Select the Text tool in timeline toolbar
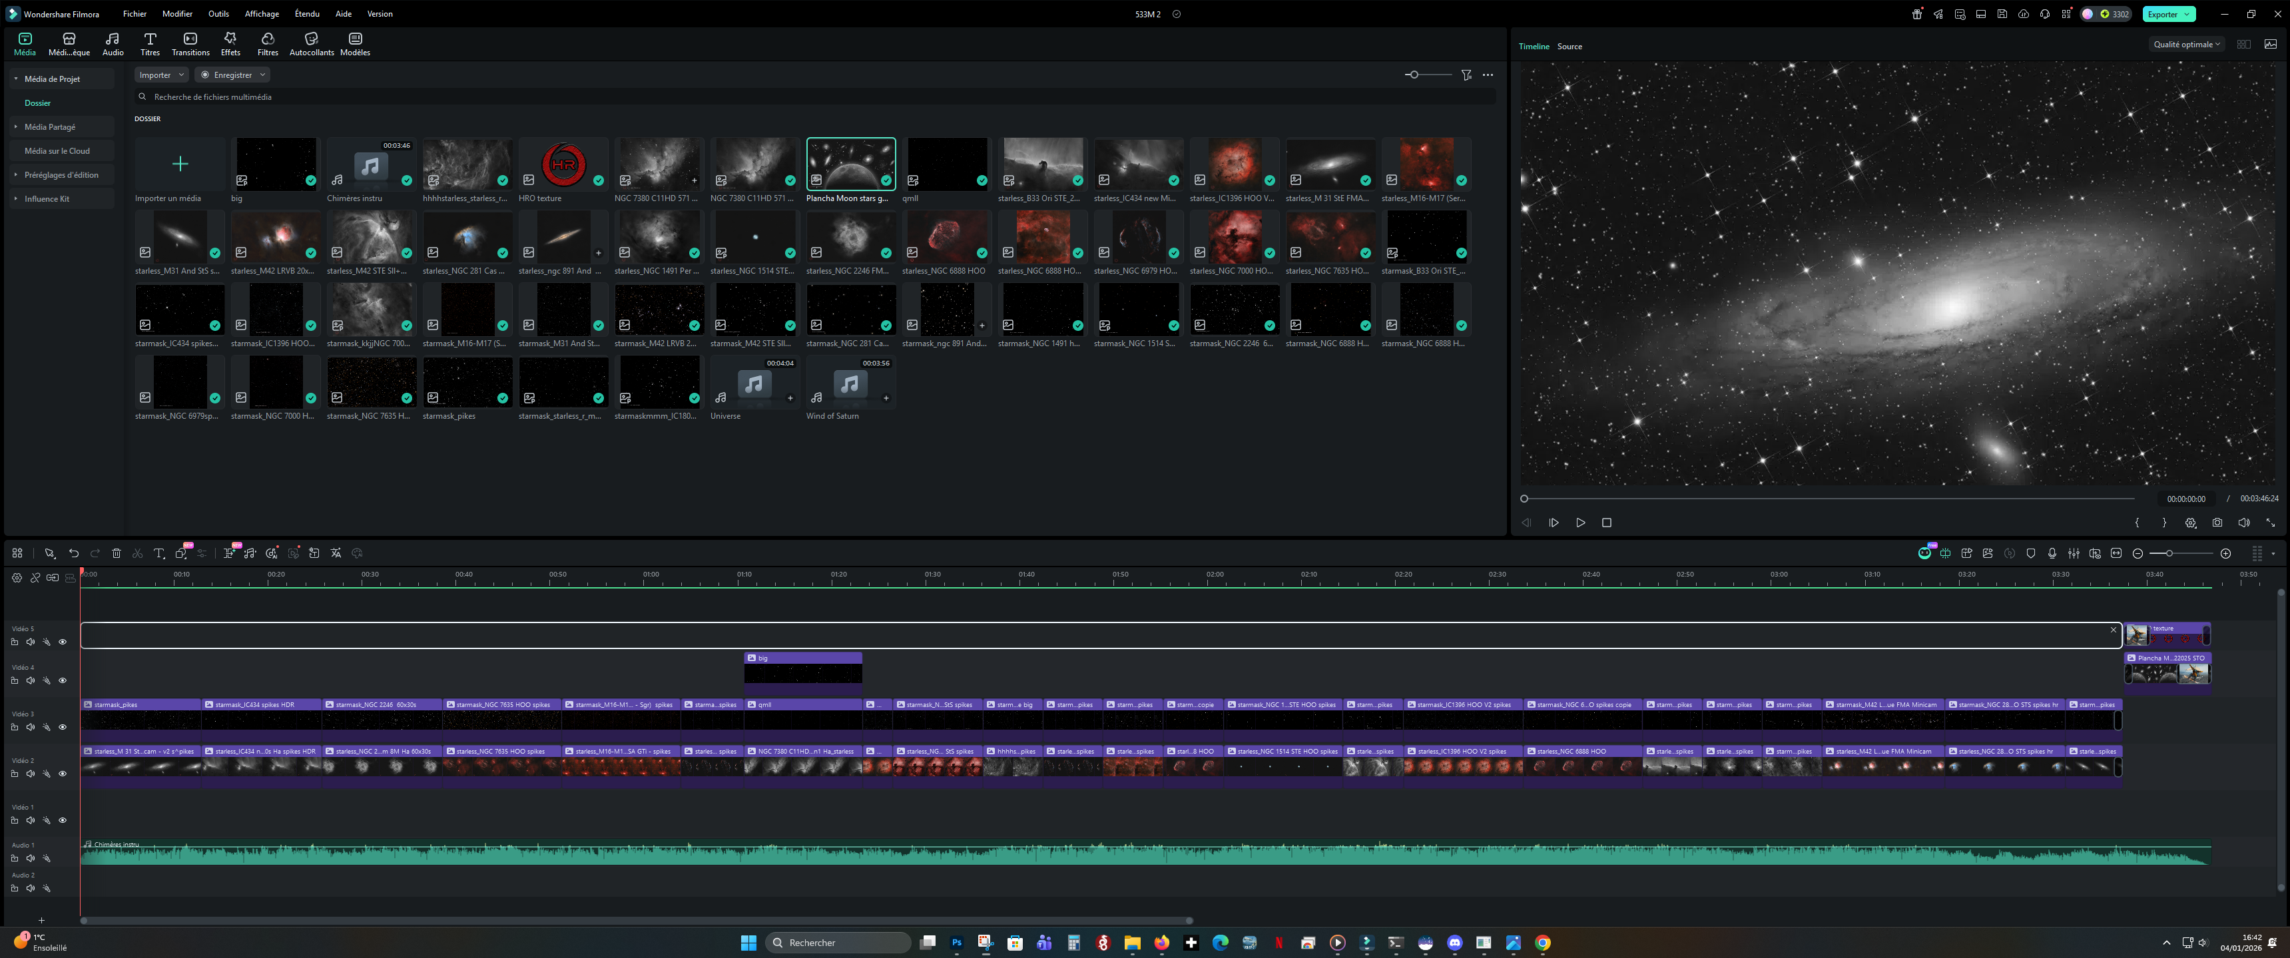 point(159,554)
